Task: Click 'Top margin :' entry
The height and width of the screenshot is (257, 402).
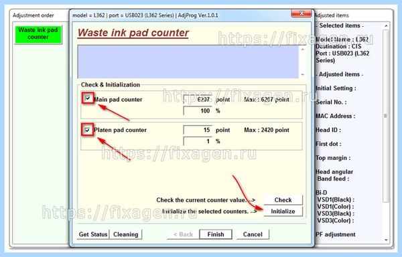Action: coord(333,158)
